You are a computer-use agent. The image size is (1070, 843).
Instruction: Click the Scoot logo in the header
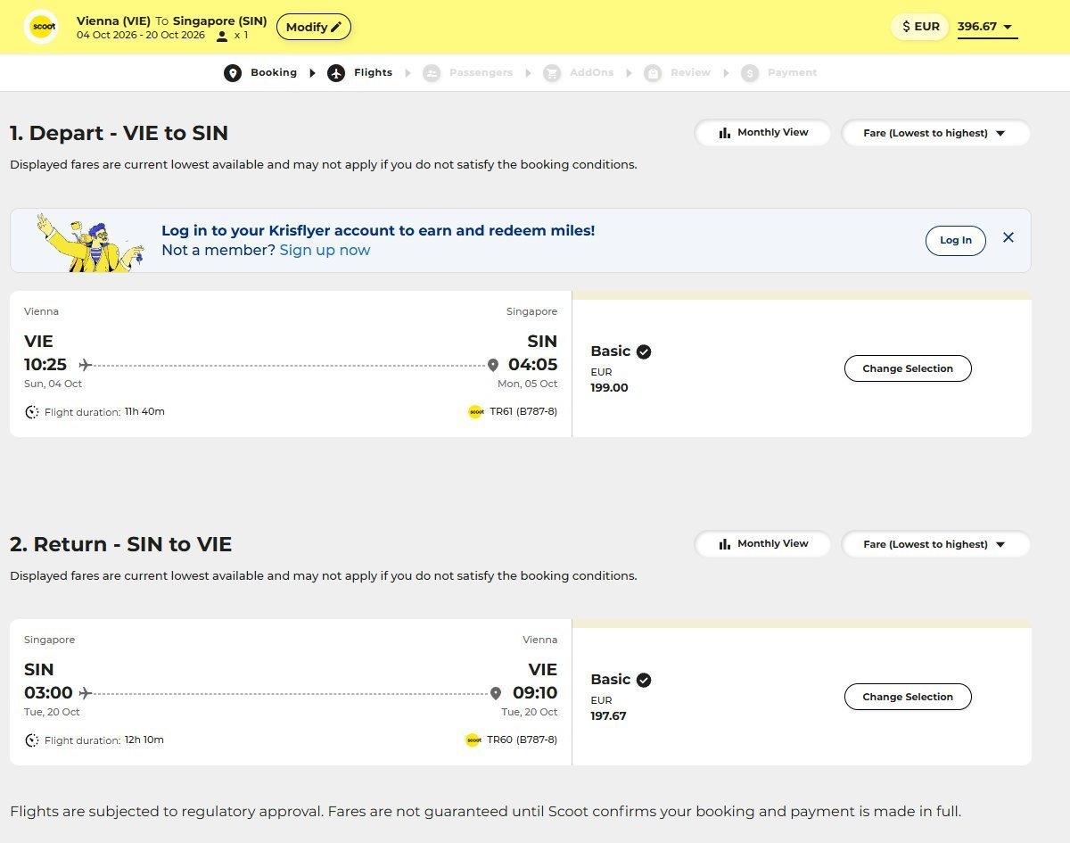43,27
